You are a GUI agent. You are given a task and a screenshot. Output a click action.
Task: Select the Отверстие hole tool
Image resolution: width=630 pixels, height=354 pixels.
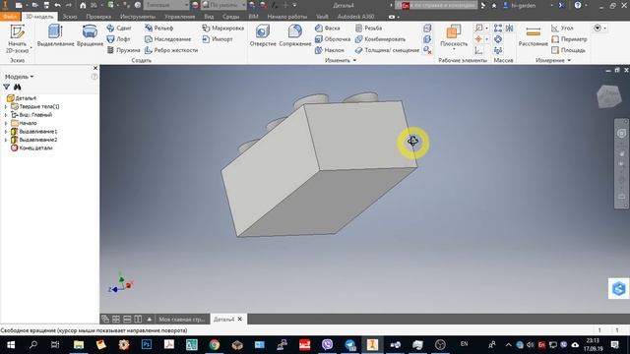click(263, 35)
